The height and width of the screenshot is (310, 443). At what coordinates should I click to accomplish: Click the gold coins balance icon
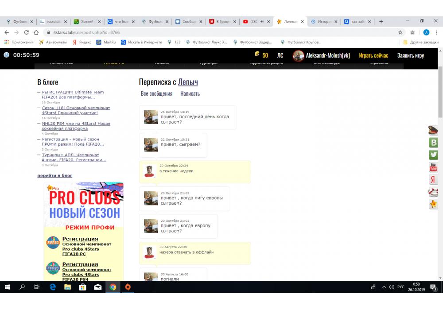coord(256,54)
